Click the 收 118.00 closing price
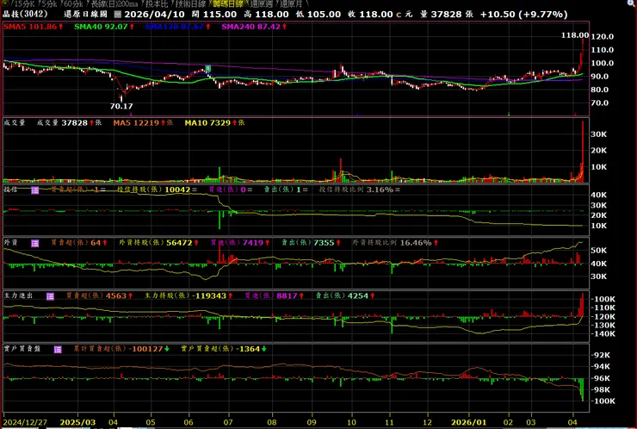This screenshot has height=429, width=637. tap(370, 15)
